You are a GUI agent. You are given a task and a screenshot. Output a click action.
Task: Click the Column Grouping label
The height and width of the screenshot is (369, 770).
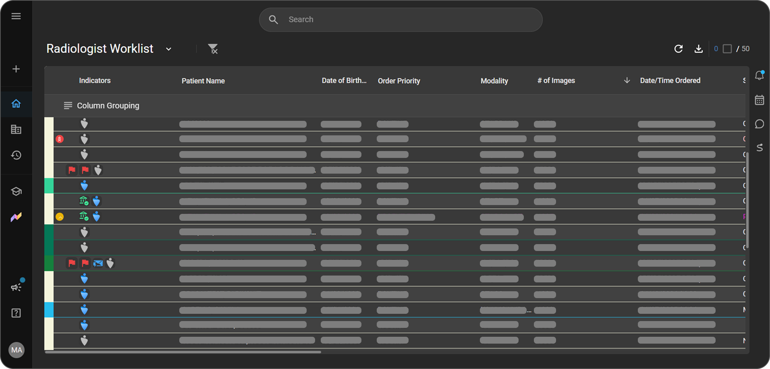tap(108, 106)
